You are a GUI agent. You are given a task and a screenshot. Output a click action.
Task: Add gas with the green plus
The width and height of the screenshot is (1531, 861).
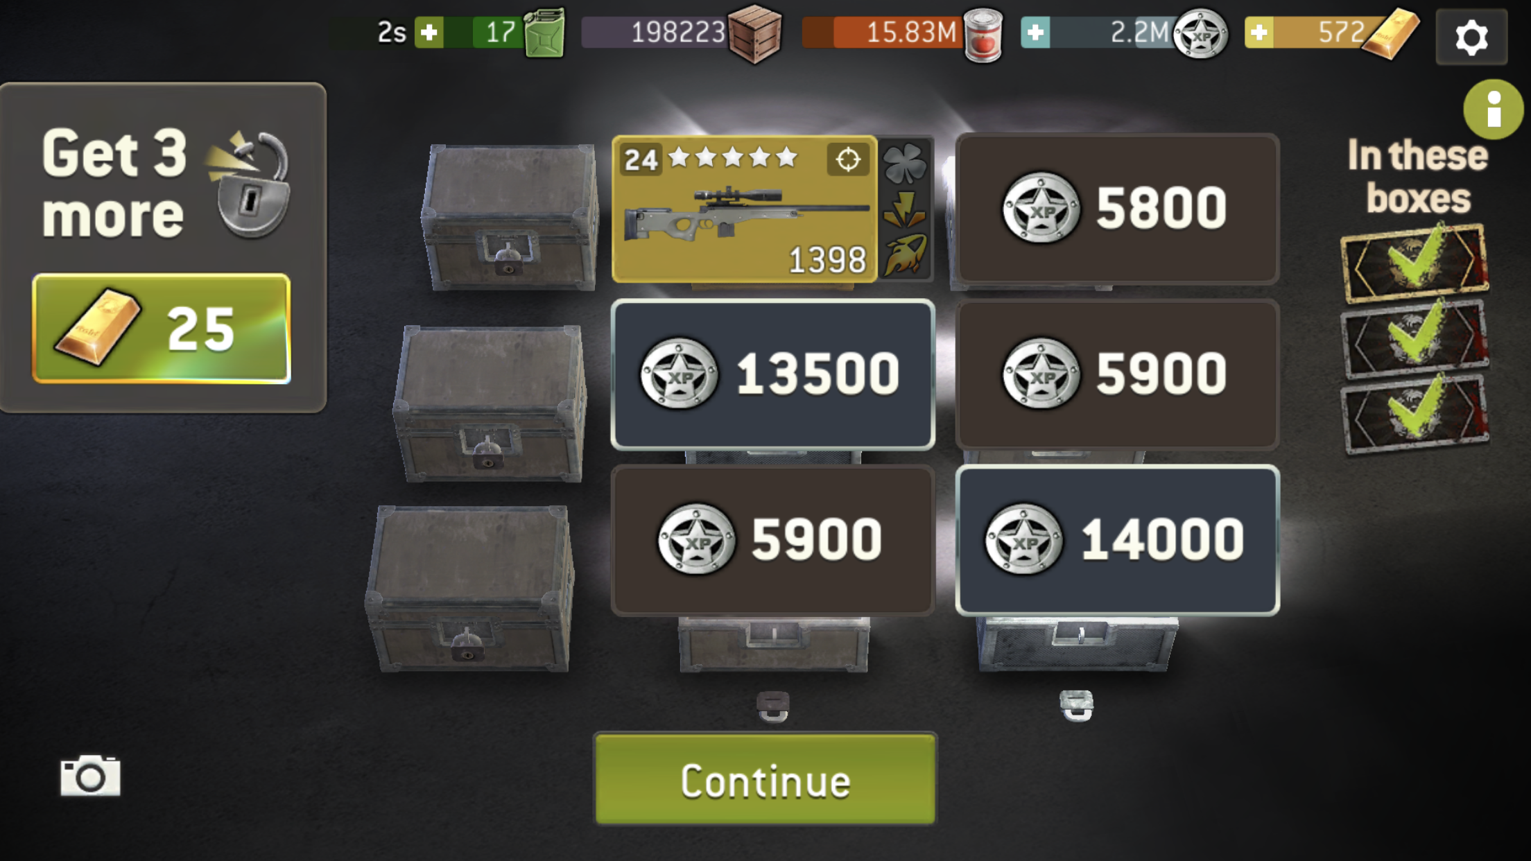(x=429, y=32)
